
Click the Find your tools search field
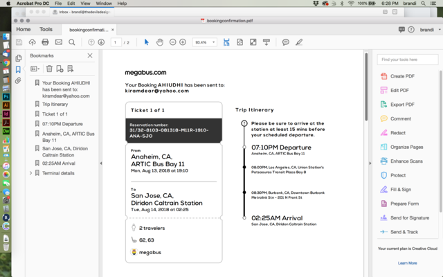(407, 60)
